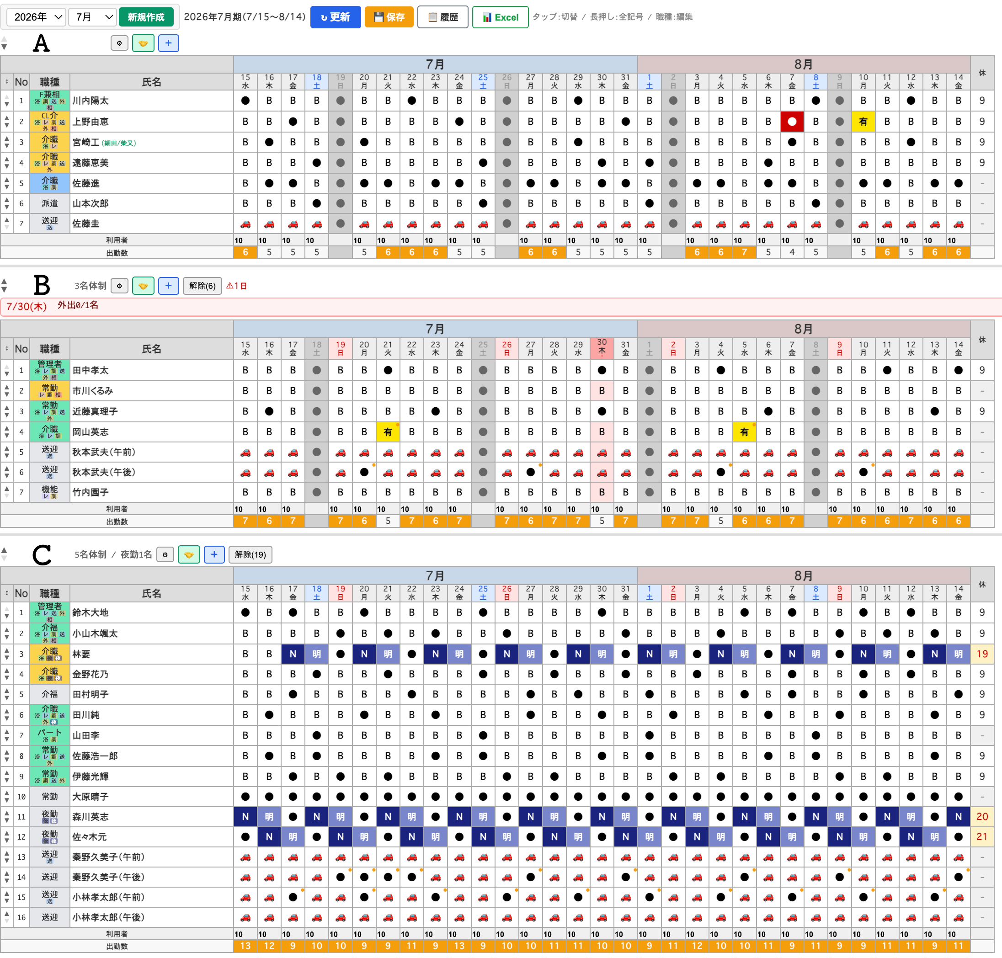Click 解除(19) button in group C
The height and width of the screenshot is (958, 1002).
(x=250, y=554)
